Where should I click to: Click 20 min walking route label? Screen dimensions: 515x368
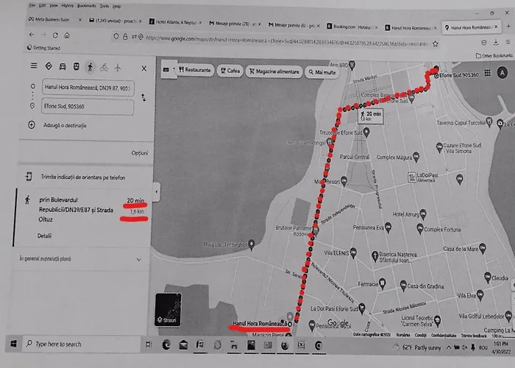point(371,116)
